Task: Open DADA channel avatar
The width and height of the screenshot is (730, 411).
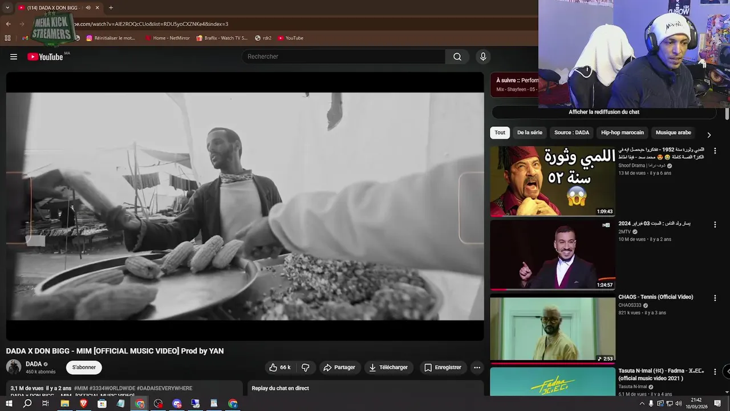Action: (x=14, y=367)
